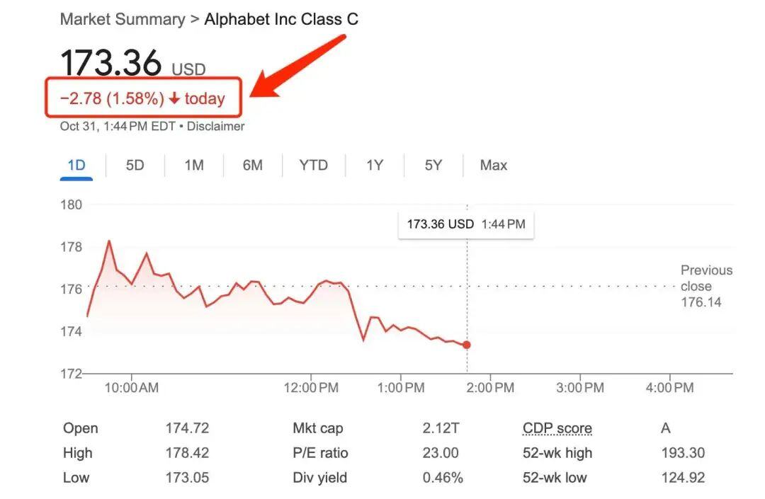Click the Previous close 176.14 label
765x499 pixels.
(x=706, y=286)
